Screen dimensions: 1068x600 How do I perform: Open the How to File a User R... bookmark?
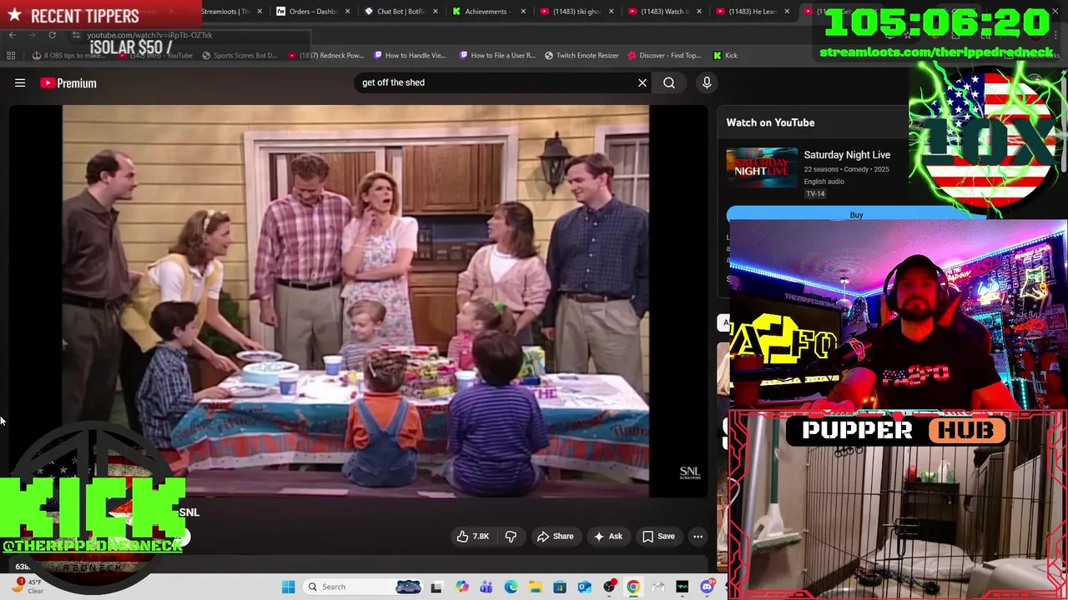tap(497, 56)
